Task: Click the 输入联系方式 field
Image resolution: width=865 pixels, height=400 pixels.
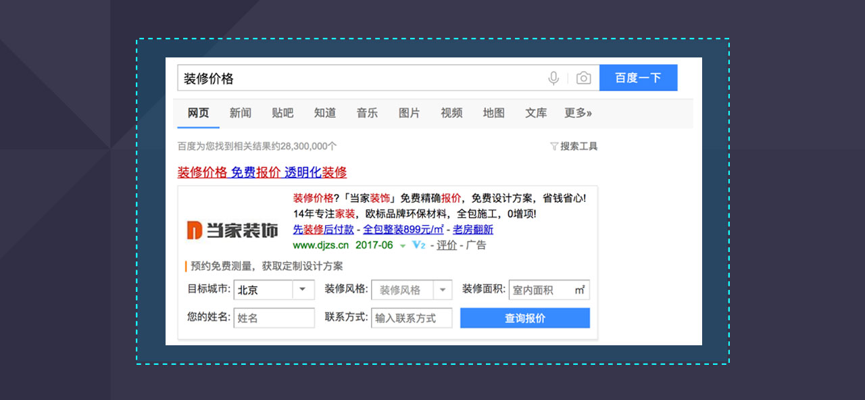Action: click(412, 318)
